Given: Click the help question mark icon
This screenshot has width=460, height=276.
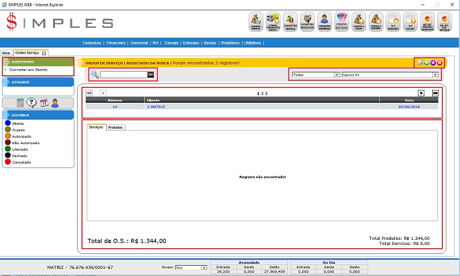Looking at the screenshot, I should coord(32,103).
